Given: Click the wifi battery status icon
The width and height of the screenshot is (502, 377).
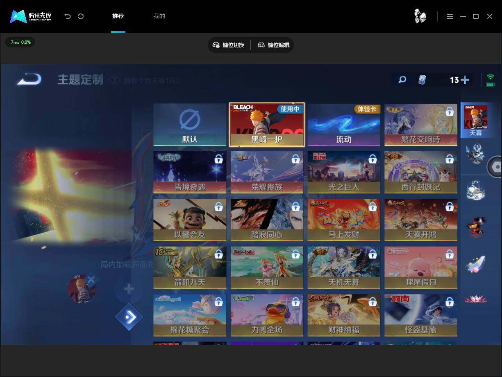Looking at the screenshot, I should pos(490,80).
